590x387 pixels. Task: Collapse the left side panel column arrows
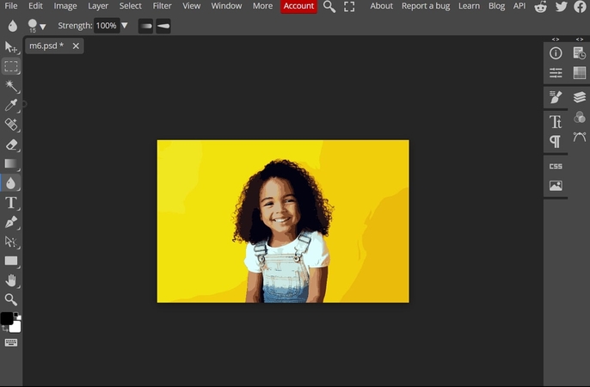556,39
